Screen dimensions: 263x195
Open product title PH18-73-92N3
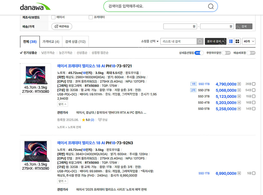(95, 143)
